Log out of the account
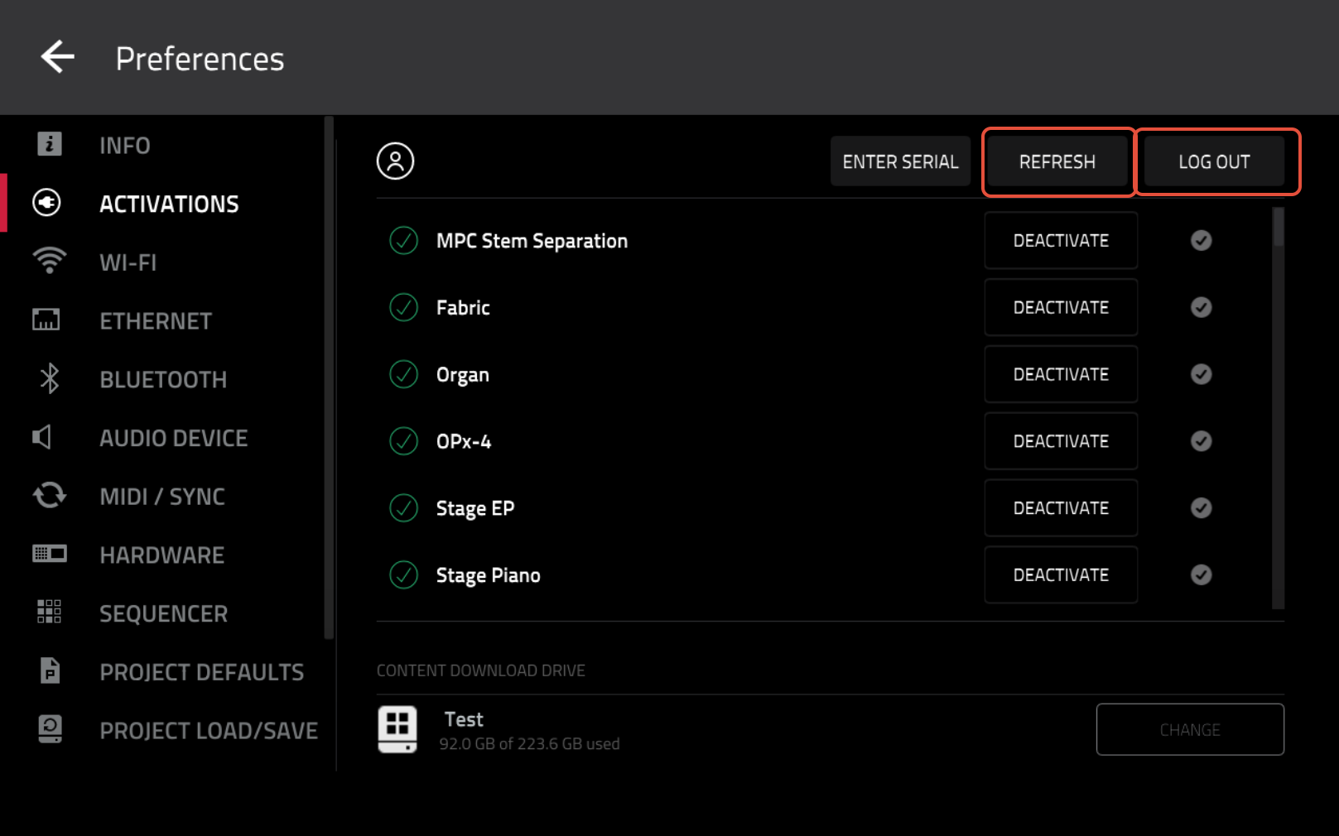 (x=1214, y=161)
